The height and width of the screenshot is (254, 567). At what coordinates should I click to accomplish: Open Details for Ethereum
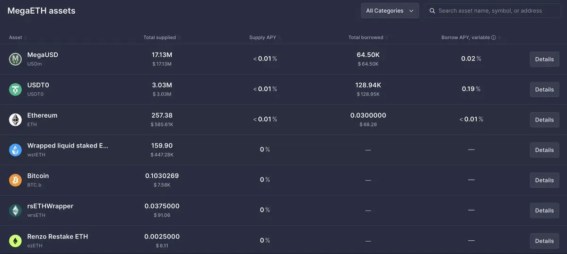coord(544,120)
